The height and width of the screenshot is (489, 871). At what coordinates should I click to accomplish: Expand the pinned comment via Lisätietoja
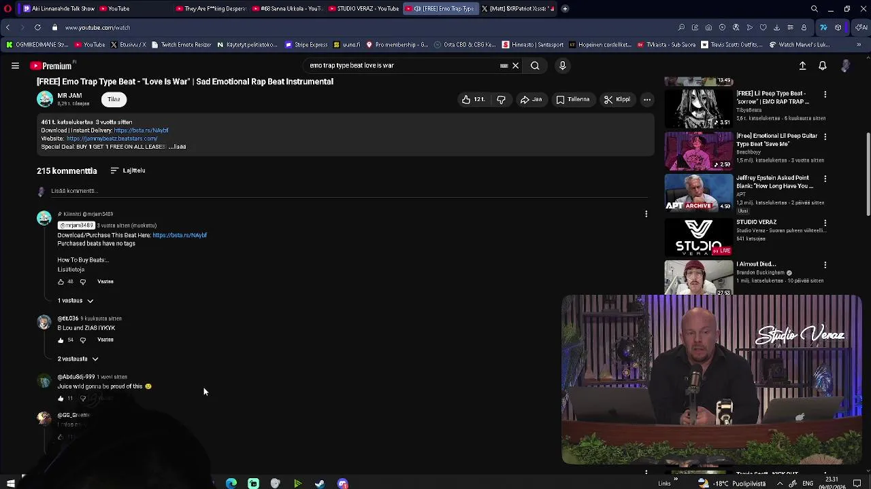71,270
